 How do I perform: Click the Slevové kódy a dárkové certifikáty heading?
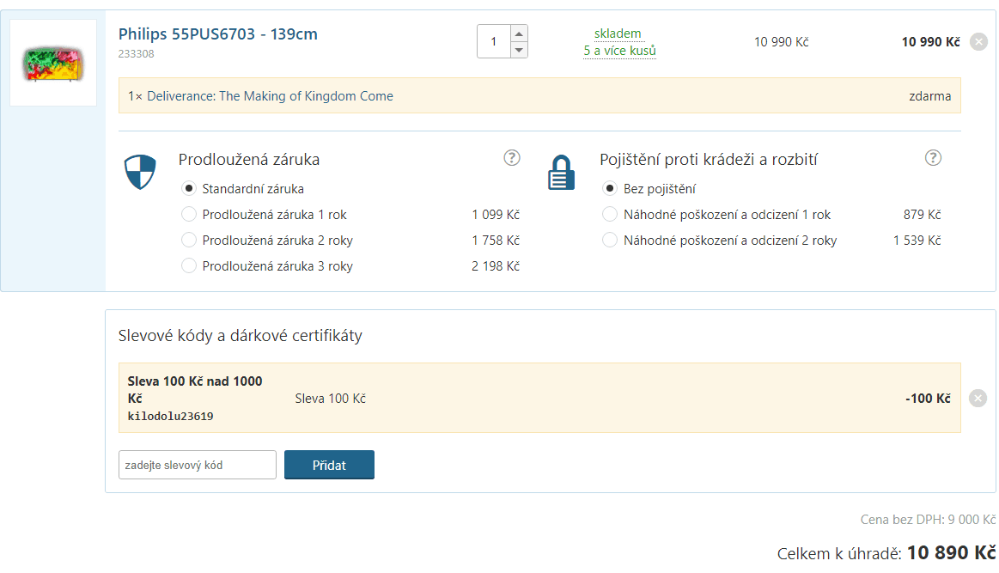[241, 336]
